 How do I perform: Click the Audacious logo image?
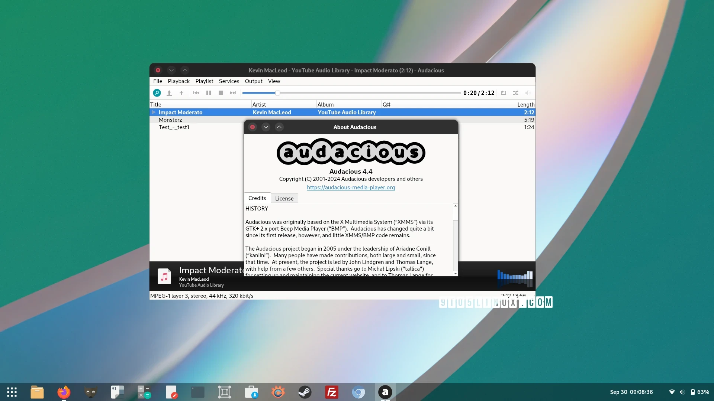[351, 152]
